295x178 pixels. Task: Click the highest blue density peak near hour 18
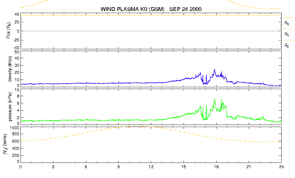215,69
